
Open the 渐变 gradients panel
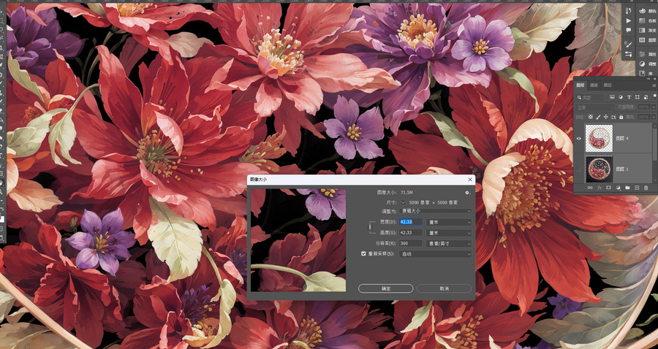pos(647,30)
